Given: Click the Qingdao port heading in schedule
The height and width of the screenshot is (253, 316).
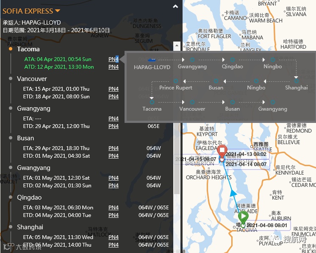Looking at the screenshot, I should tap(29, 197).
